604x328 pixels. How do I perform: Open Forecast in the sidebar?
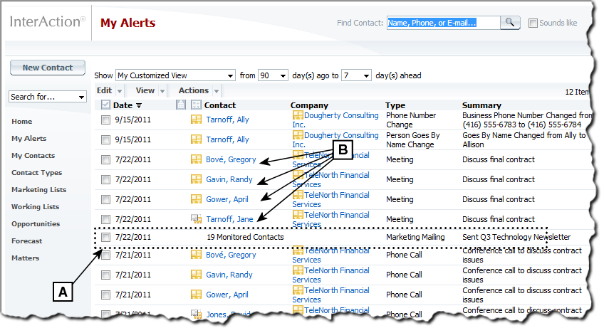(x=26, y=241)
